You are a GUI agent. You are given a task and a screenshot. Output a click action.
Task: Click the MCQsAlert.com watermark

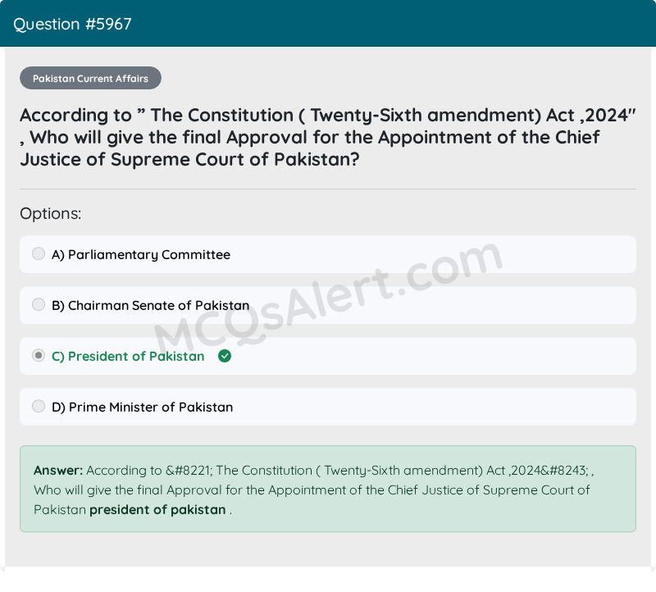[328, 299]
